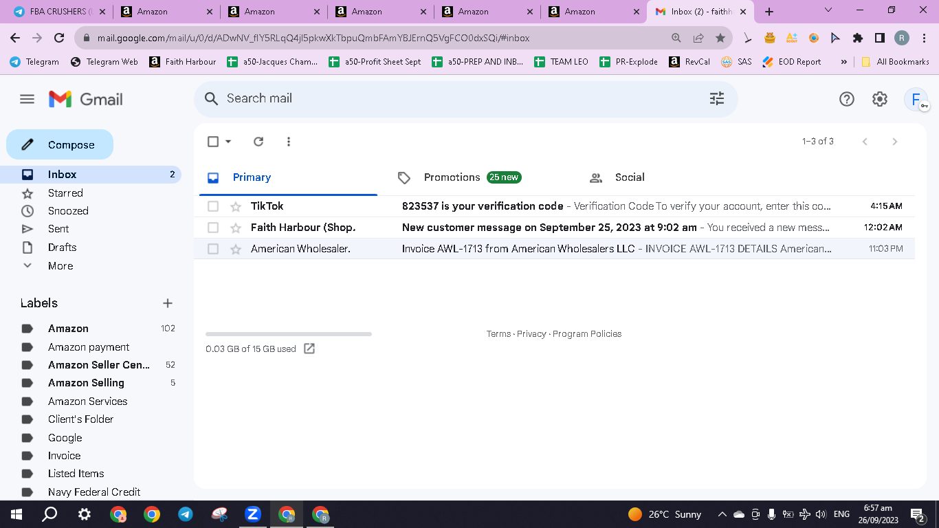Screen dimensions: 939x528
Task: Refresh the inbox with the reload icon
Action: click(258, 142)
